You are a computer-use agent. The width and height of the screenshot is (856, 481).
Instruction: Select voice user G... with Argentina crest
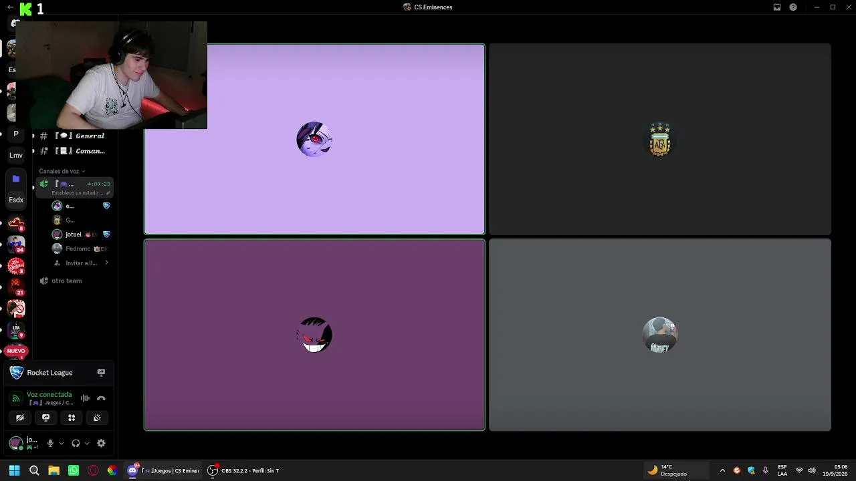coord(81,220)
